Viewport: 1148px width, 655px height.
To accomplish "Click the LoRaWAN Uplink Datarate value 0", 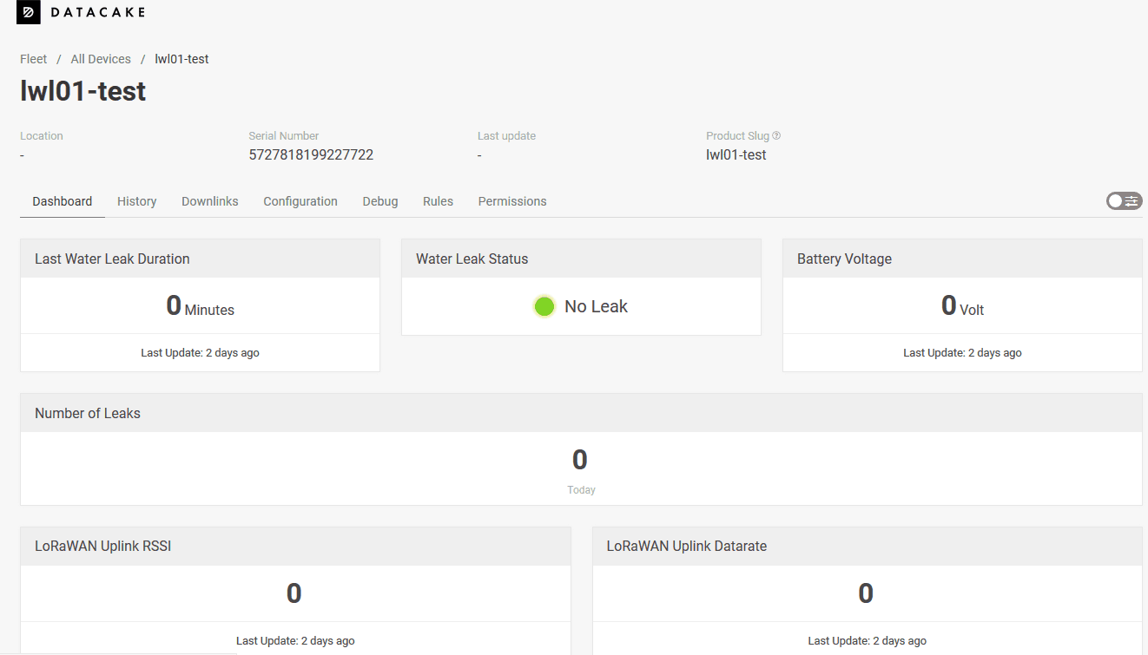I will click(x=866, y=593).
